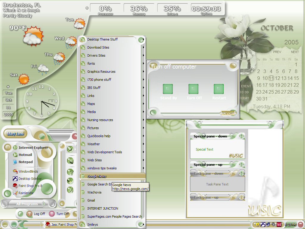Click the green Stand By icon
Viewport: 305px width, 229px height.
pos(168,89)
